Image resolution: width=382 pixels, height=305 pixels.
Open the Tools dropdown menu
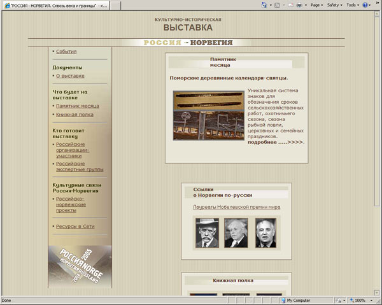pos(353,4)
